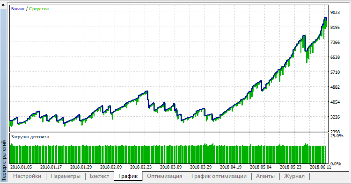Viewport: 351px width, 184px height.
Task: Click the 4882 axis value
Action: pyautogui.click(x=335, y=87)
